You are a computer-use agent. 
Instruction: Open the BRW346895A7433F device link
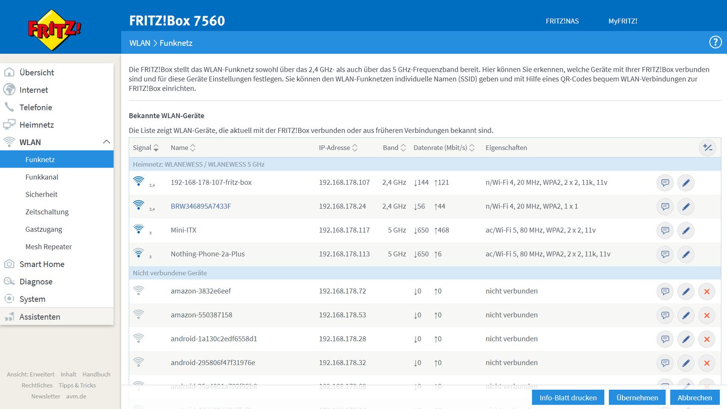(x=200, y=207)
